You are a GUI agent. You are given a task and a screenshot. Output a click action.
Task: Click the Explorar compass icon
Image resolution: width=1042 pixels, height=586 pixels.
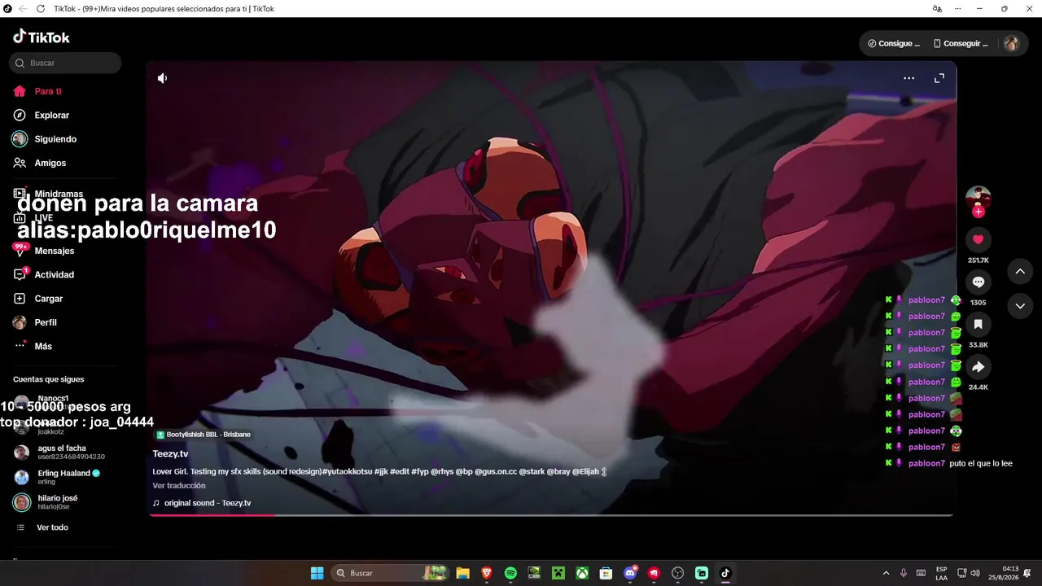tap(20, 116)
